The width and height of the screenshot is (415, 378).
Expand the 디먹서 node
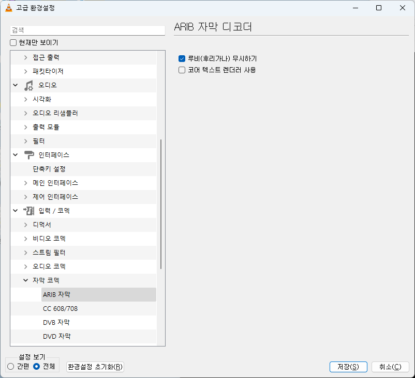[26, 225]
